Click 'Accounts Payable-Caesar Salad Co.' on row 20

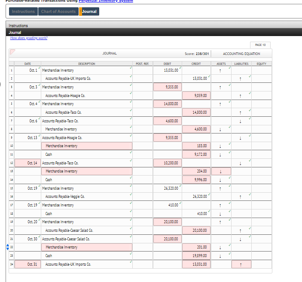[x=69, y=230]
